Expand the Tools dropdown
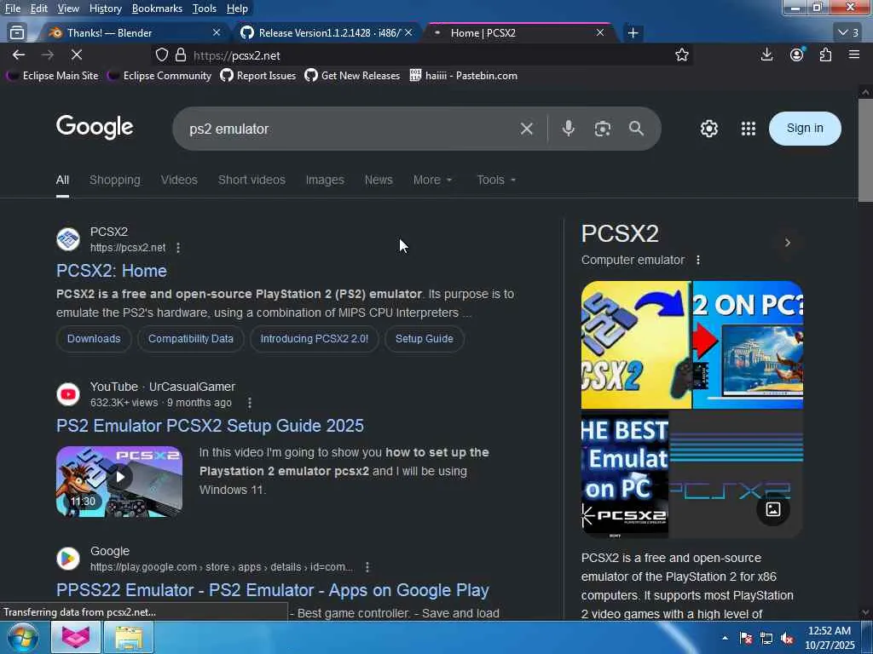 click(496, 180)
